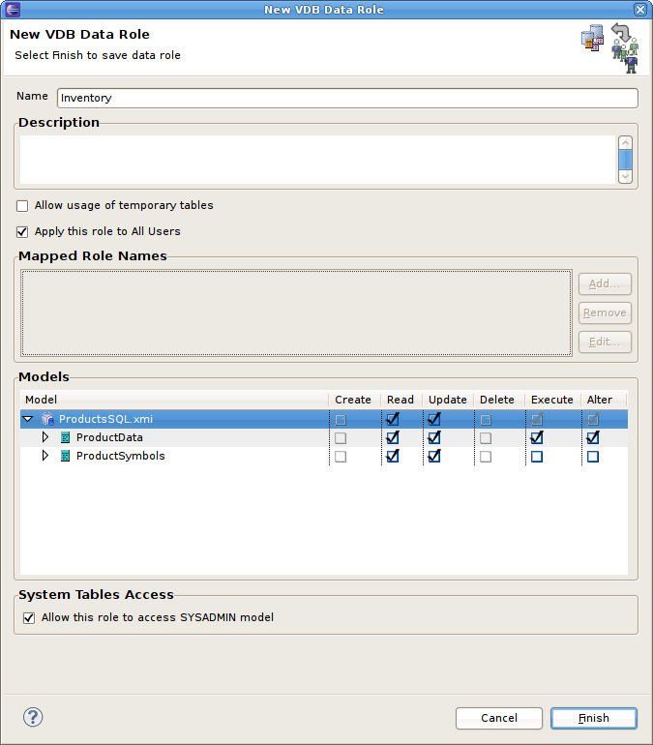Disable access to SYSADMIN model checkbox
Image resolution: width=653 pixels, height=745 pixels.
[29, 618]
